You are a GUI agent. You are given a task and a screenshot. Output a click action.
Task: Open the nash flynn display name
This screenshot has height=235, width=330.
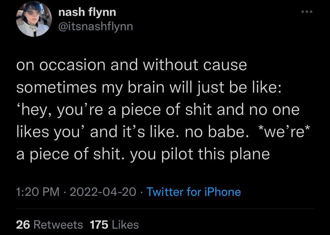point(87,13)
